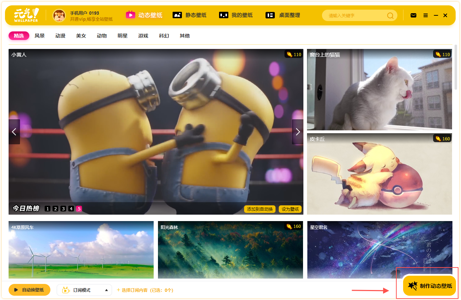Select the 明星 category

(123, 36)
